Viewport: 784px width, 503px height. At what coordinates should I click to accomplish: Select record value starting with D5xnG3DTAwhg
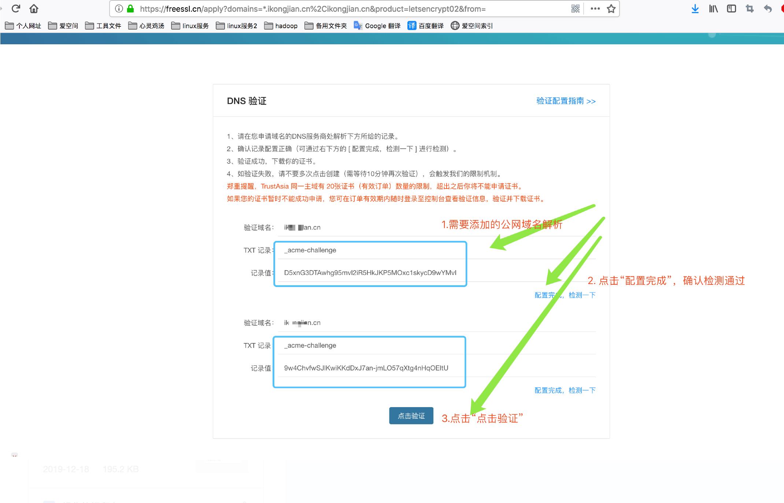[x=370, y=273]
